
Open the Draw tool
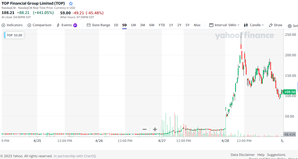(x=276, y=25)
